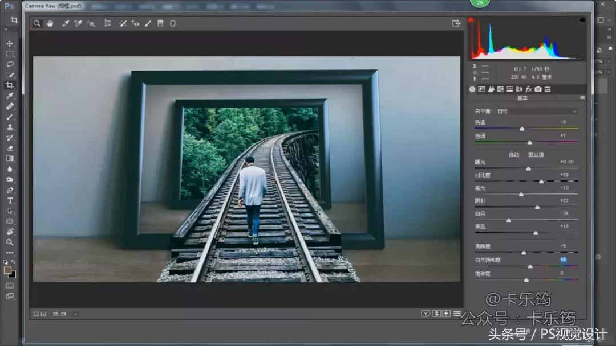Open the zoom level dropdown
Screen dimensions: 616x346
(75, 314)
